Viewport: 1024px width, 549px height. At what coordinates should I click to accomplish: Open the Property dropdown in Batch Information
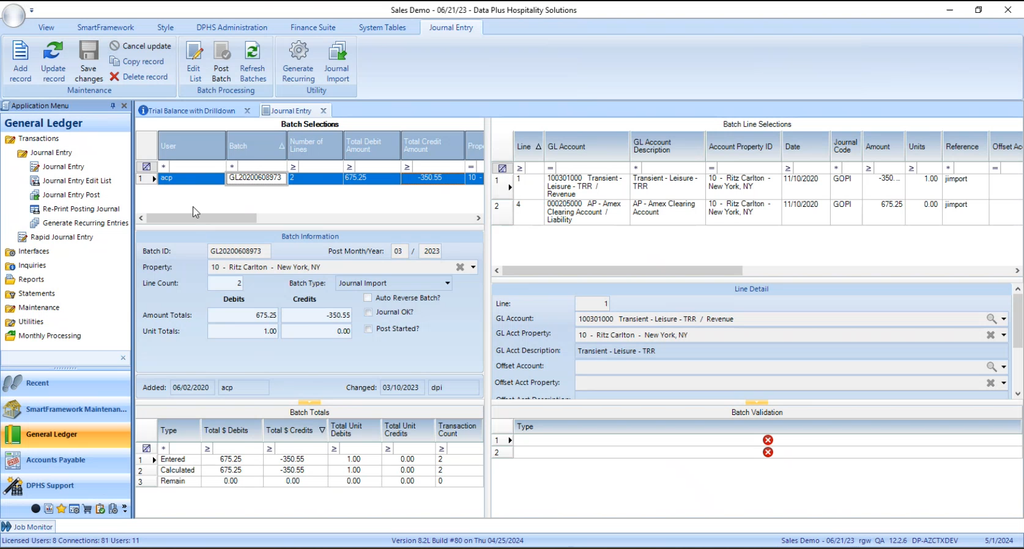point(473,267)
